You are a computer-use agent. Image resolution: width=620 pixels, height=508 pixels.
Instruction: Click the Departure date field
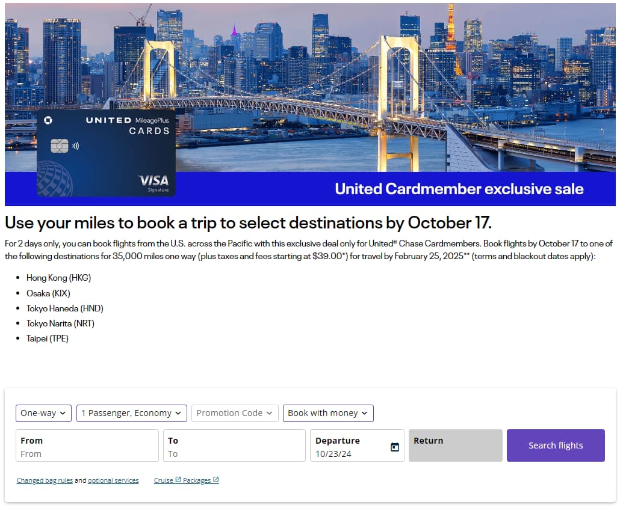click(x=349, y=453)
